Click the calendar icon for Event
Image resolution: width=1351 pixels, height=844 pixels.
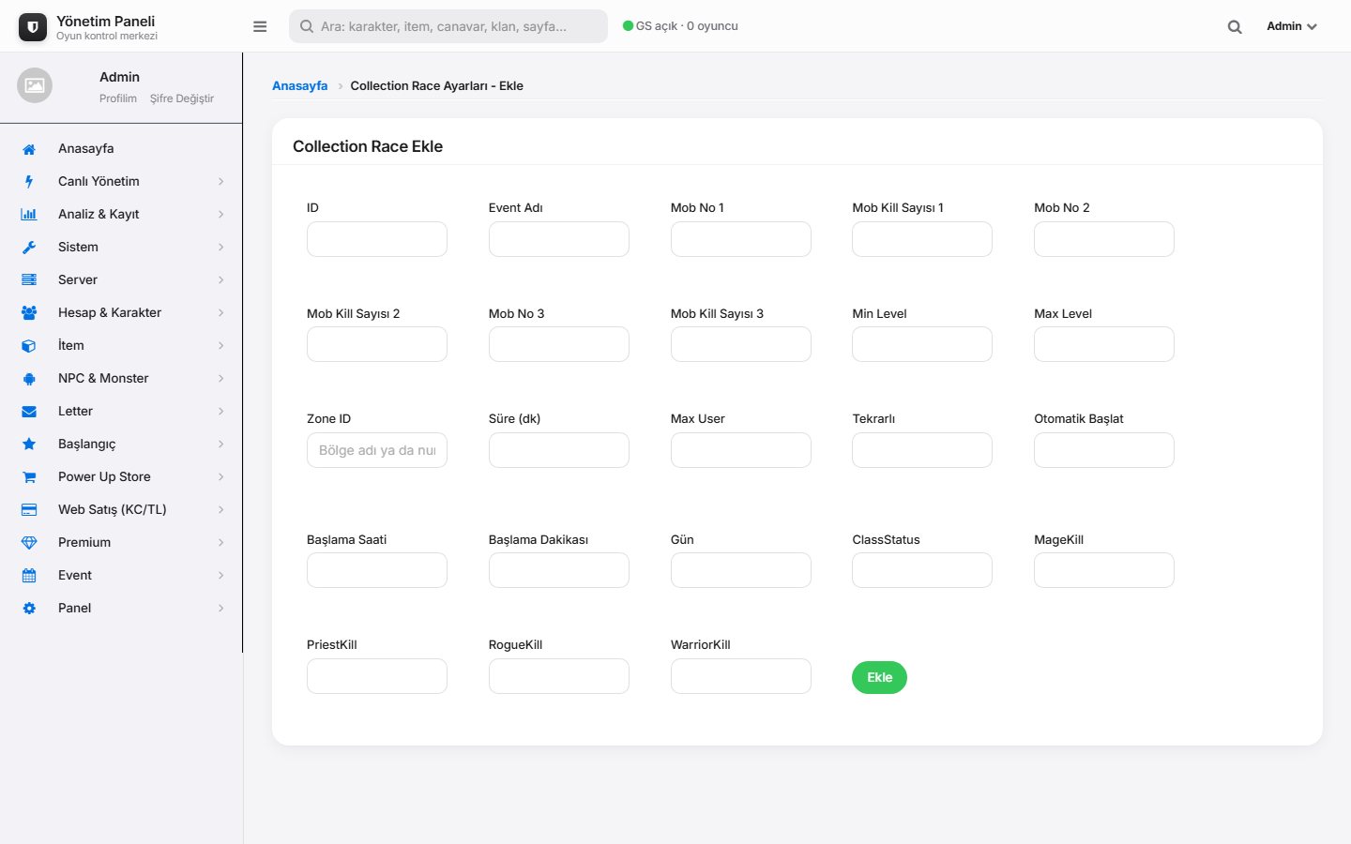(x=29, y=576)
